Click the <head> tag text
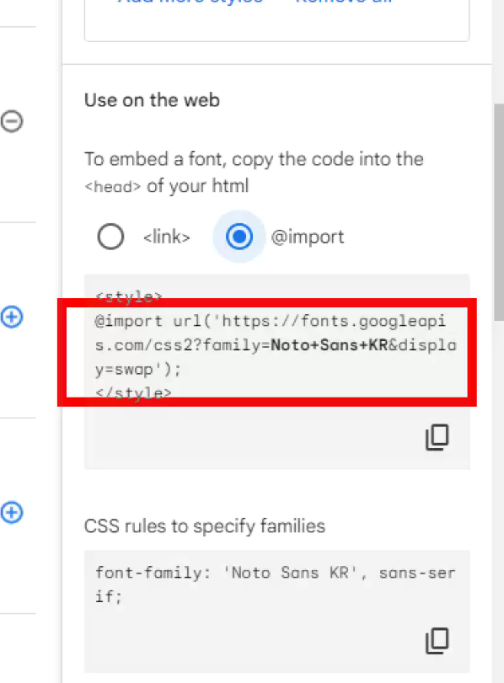Viewport: 504px width, 683px height. (x=112, y=187)
